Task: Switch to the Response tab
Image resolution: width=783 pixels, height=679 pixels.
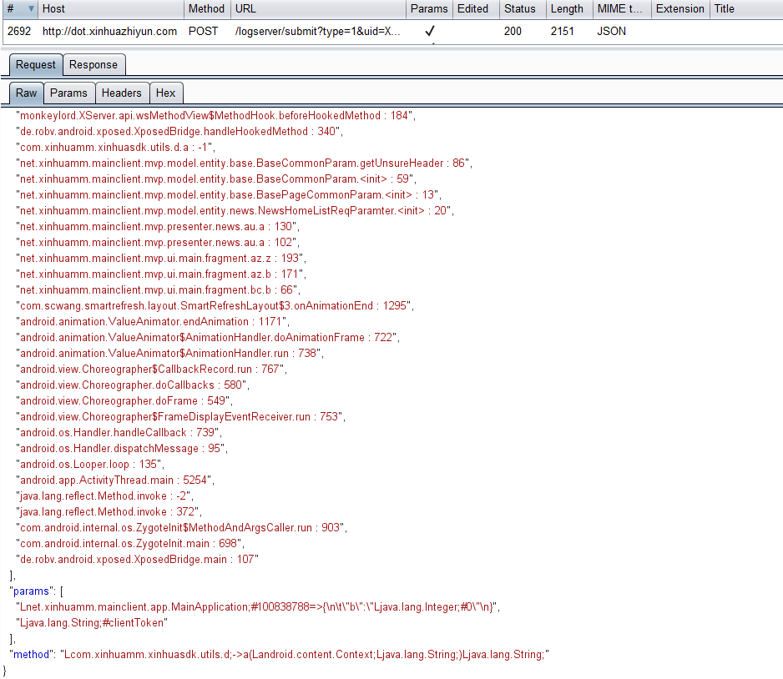Action: [93, 65]
